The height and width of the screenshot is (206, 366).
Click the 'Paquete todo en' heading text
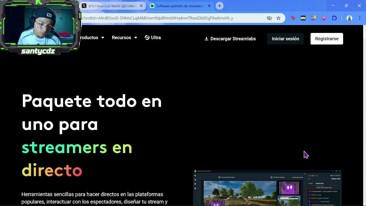[91, 101]
